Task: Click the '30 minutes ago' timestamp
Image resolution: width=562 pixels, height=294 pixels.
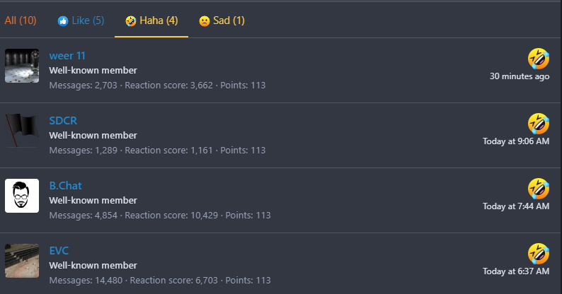Action: pos(520,76)
